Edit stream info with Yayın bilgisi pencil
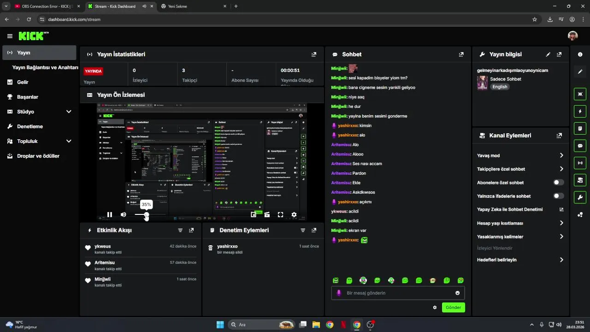Viewport: 590px width, 332px height. (548, 54)
